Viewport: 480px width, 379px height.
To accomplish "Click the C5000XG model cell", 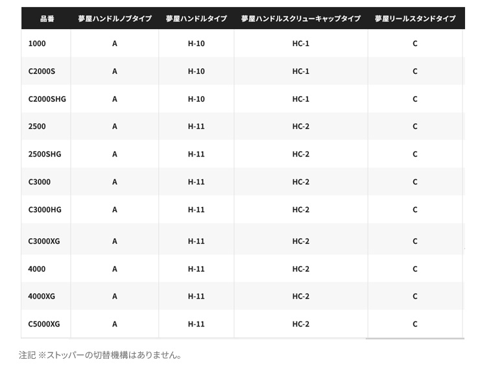I will (x=44, y=324).
